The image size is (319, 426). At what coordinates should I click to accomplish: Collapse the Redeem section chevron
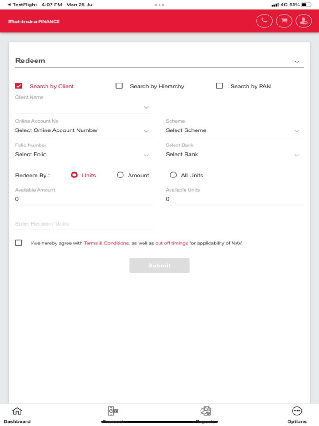(298, 61)
